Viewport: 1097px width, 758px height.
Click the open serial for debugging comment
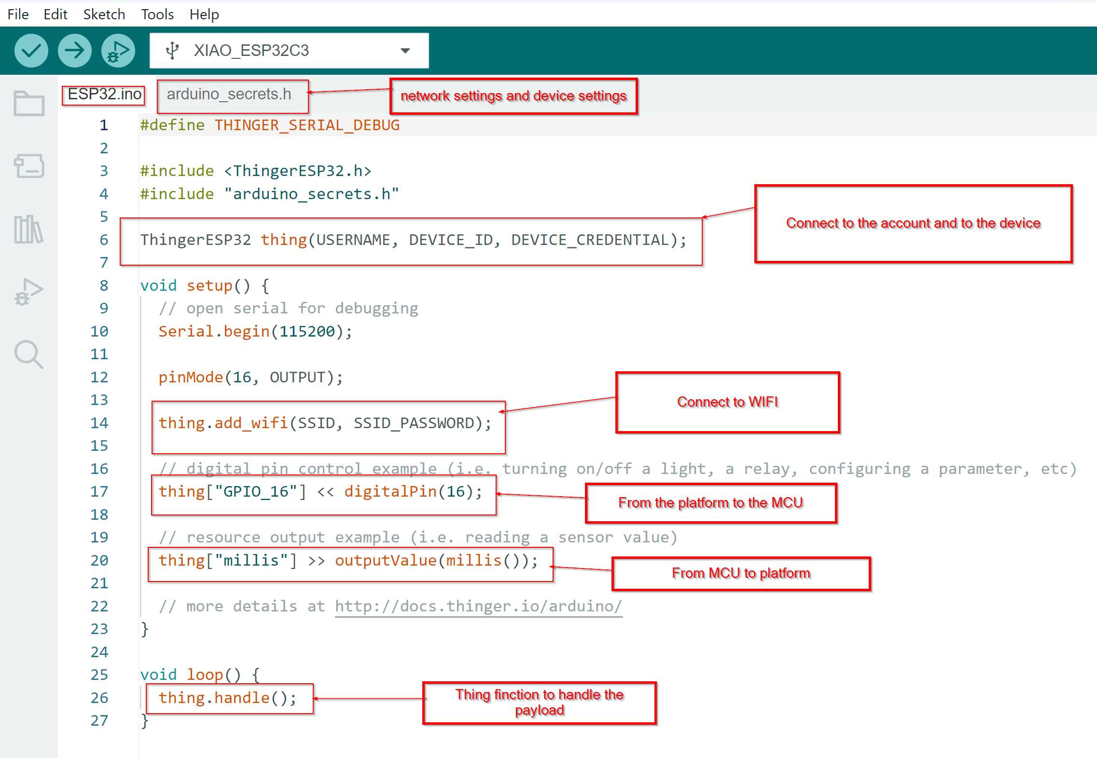(x=289, y=308)
